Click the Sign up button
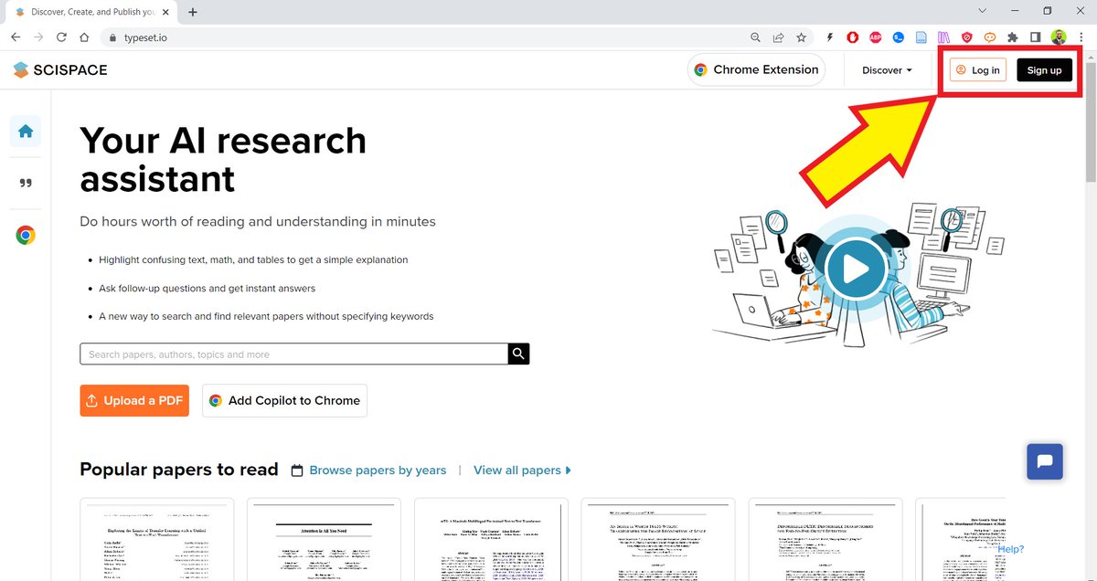 pos(1044,69)
